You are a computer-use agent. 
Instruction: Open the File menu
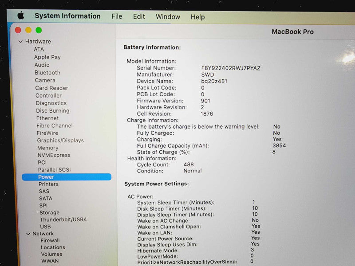pyautogui.click(x=117, y=16)
